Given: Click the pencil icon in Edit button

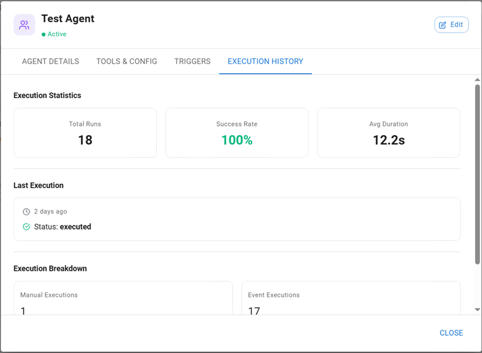Looking at the screenshot, I should pyautogui.click(x=442, y=25).
